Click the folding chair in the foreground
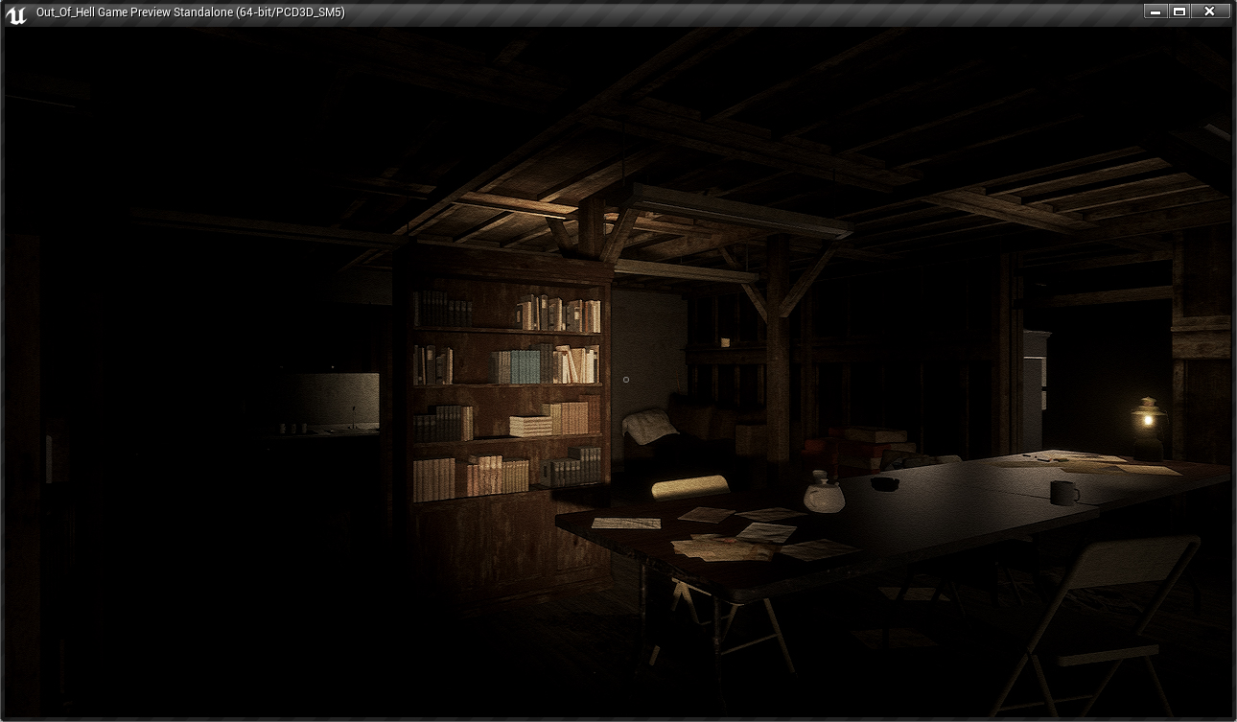The image size is (1237, 722). pos(1103,614)
